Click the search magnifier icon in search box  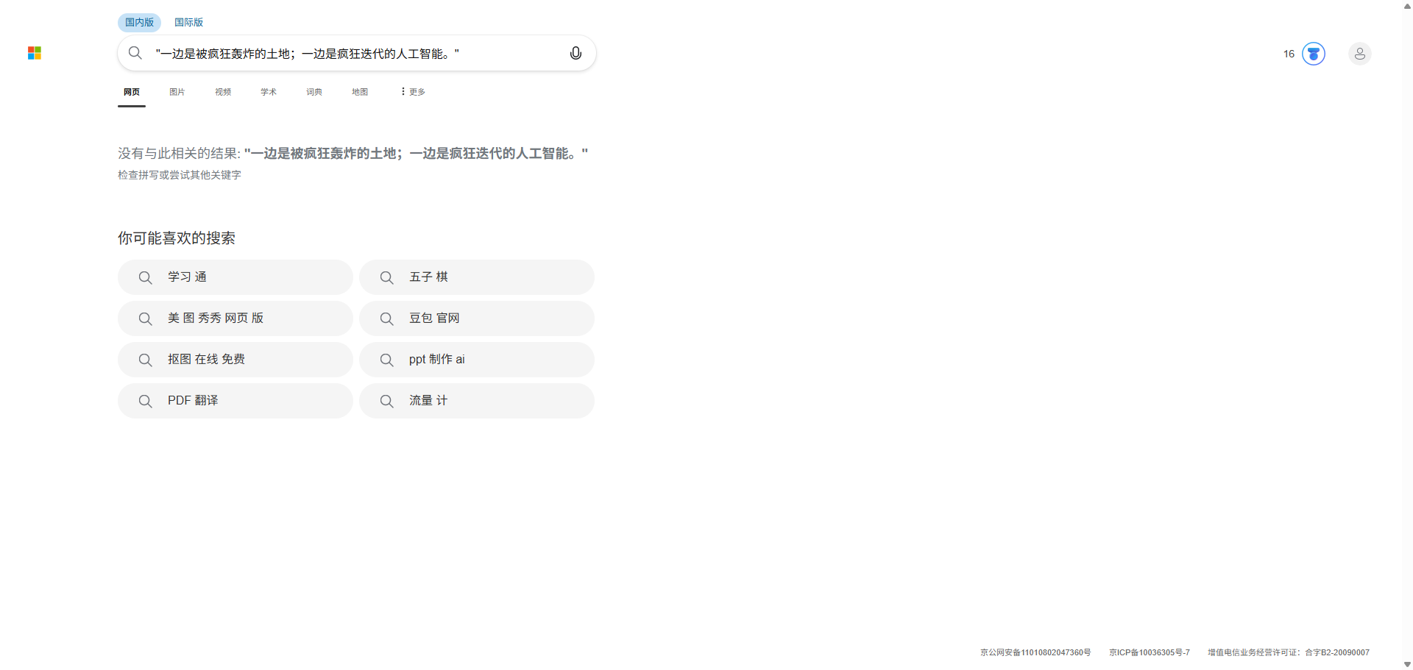[135, 53]
